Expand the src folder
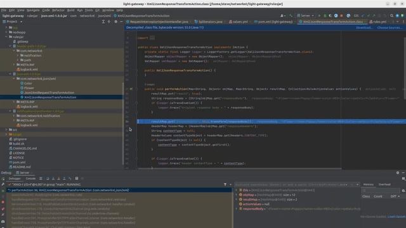Viewport: 406px width, 228px height. point(6,130)
